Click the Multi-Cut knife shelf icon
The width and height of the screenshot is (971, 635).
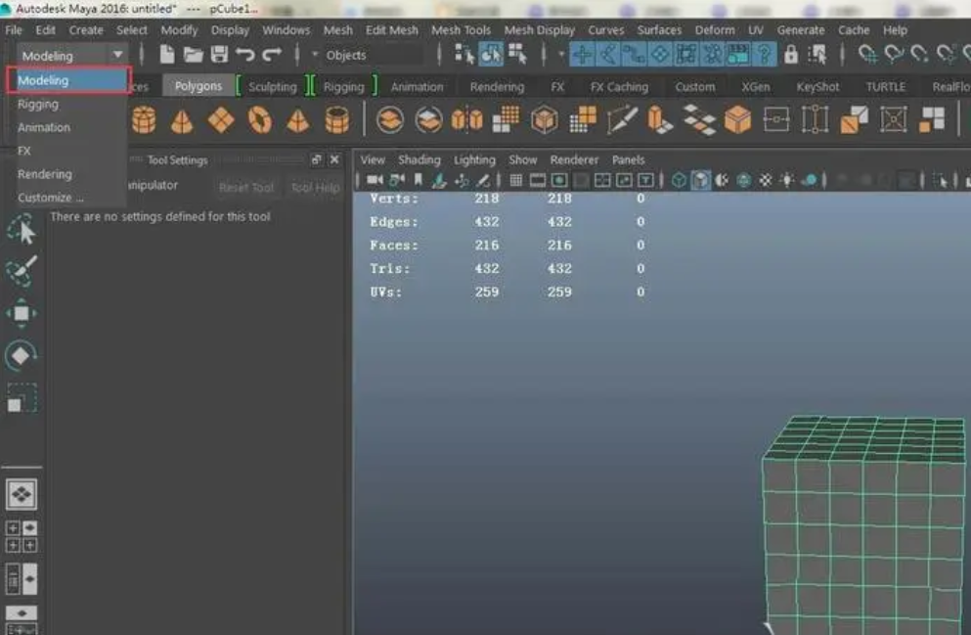622,119
